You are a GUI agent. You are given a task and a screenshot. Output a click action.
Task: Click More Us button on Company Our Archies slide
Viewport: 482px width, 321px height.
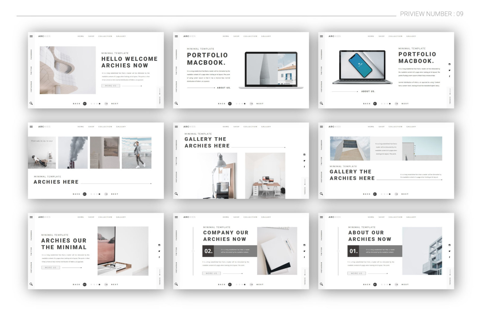pos(211,273)
